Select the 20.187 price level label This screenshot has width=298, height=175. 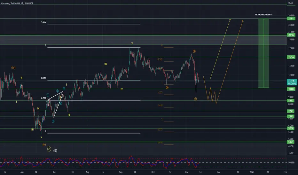pyautogui.click(x=291, y=35)
